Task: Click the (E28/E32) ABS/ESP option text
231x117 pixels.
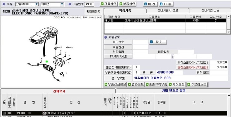Action: pyautogui.click(x=61, y=113)
